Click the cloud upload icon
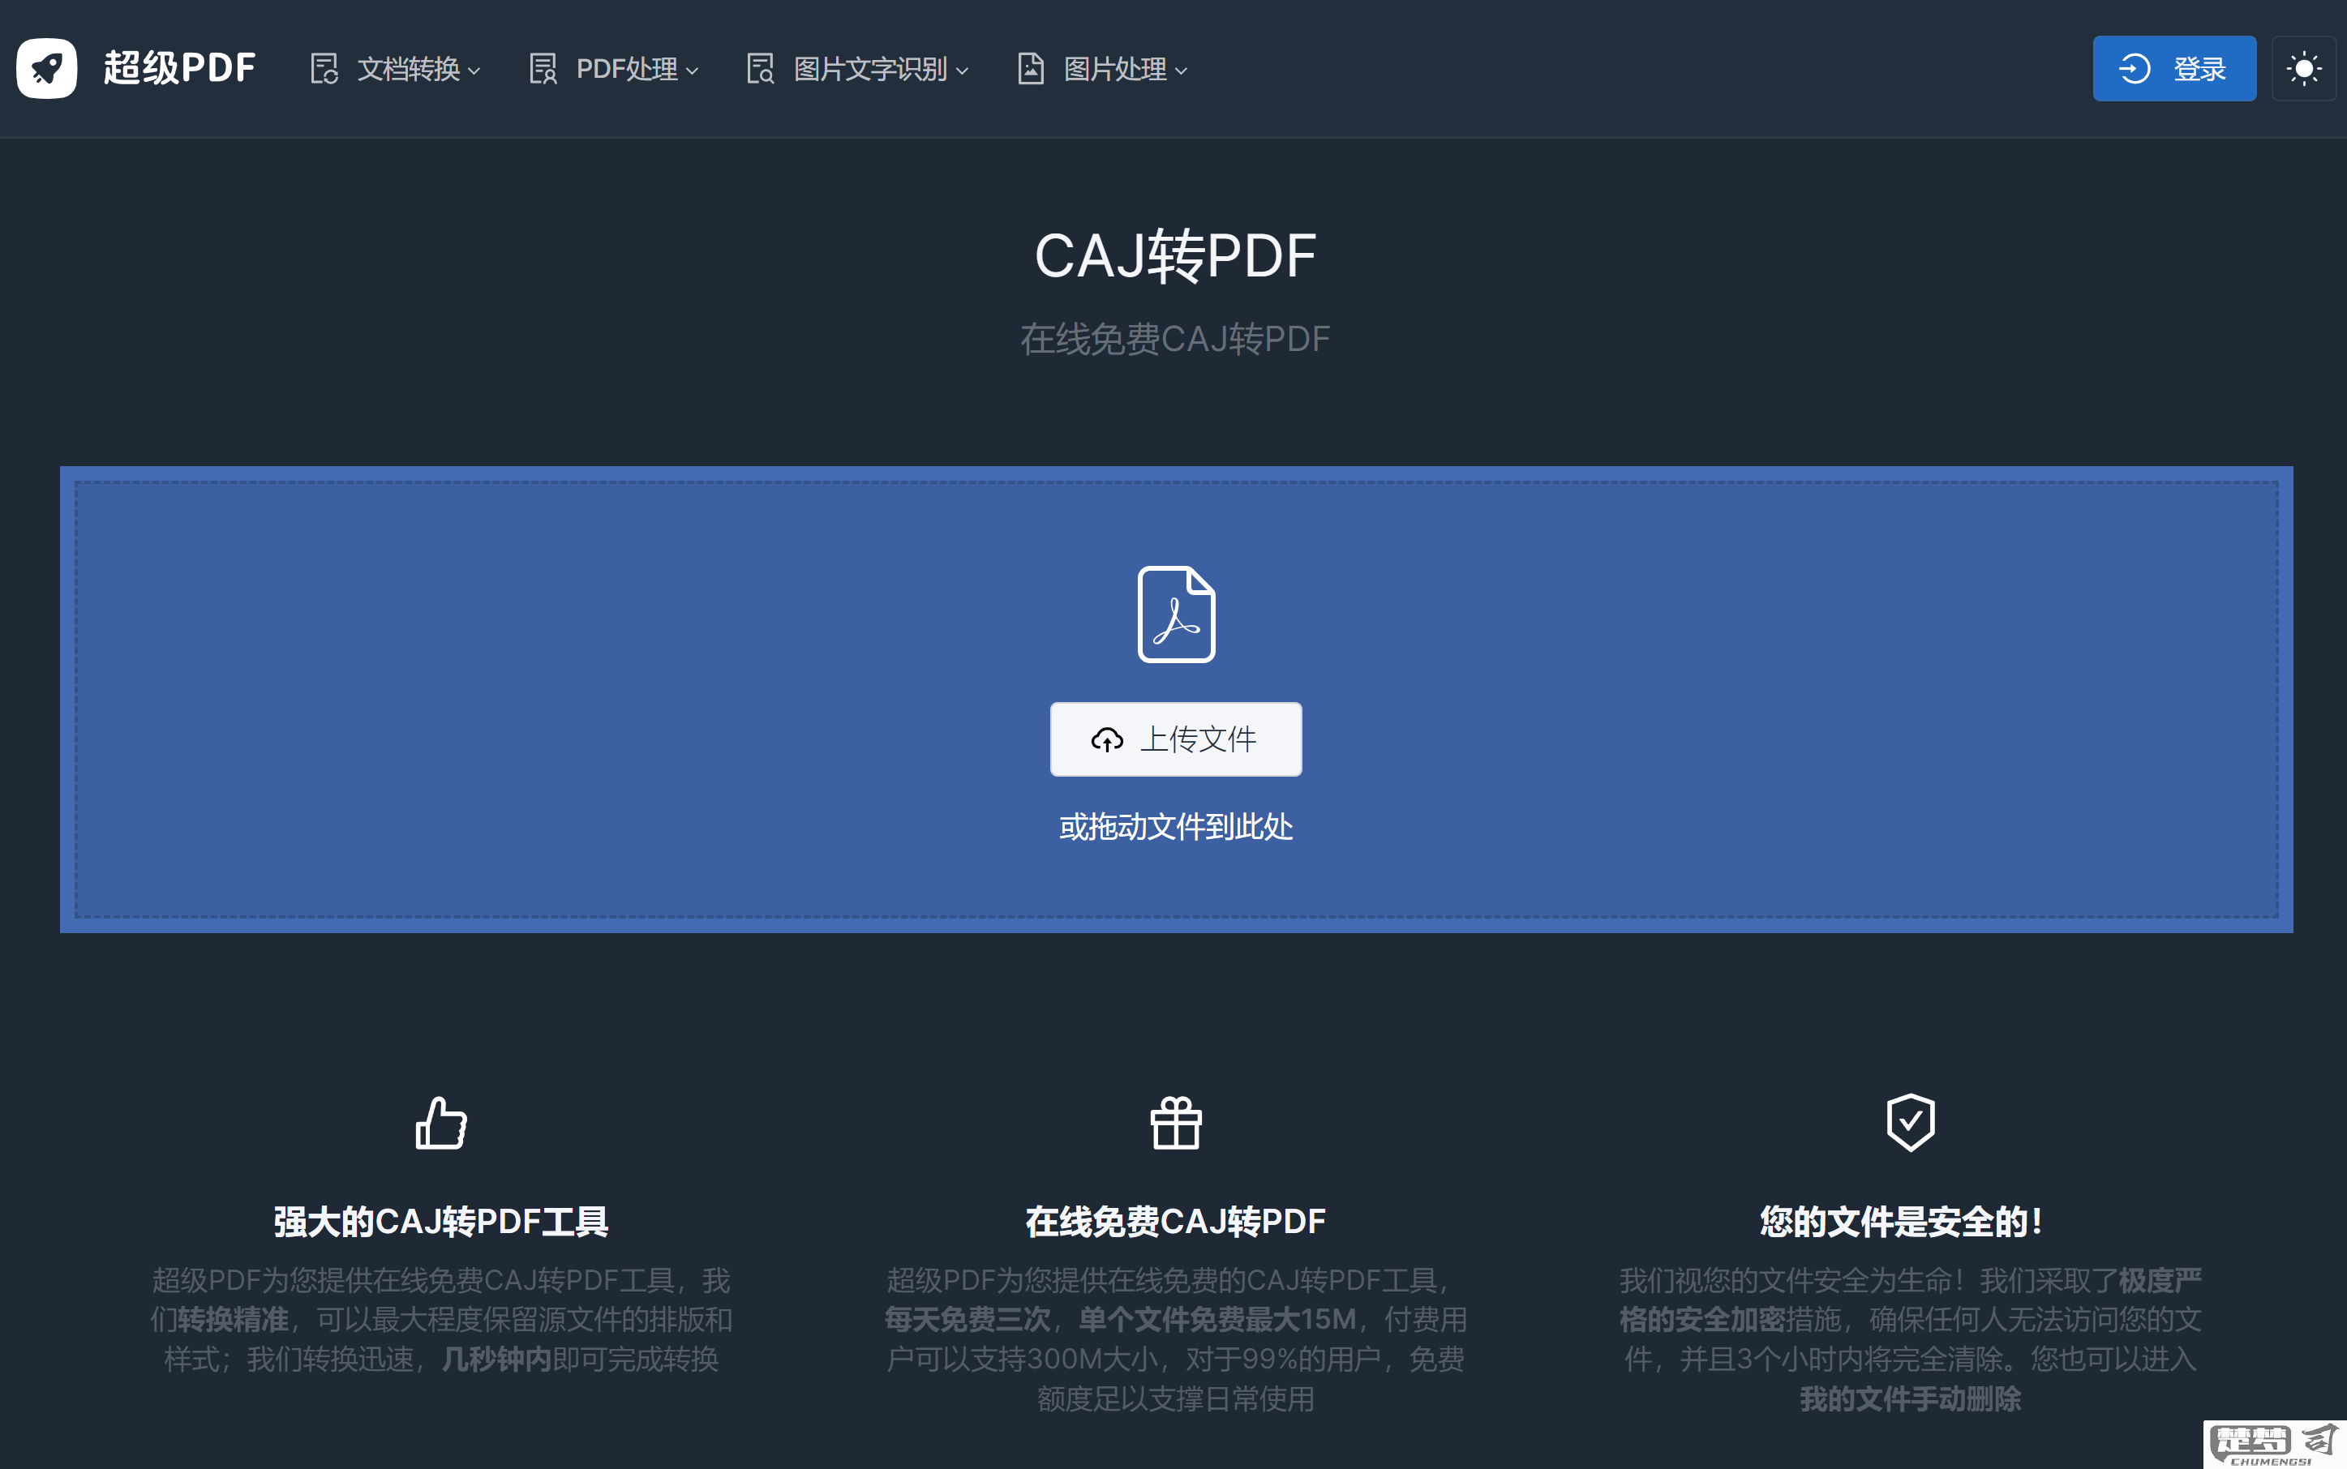Viewport: 2347px width, 1469px height. pos(1107,740)
